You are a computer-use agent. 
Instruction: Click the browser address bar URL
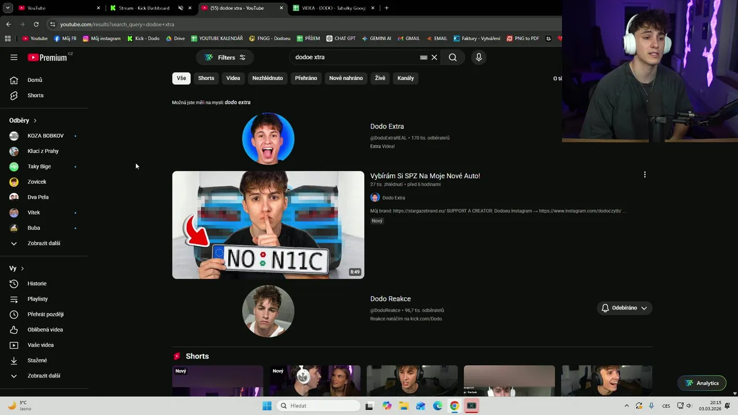(117, 24)
